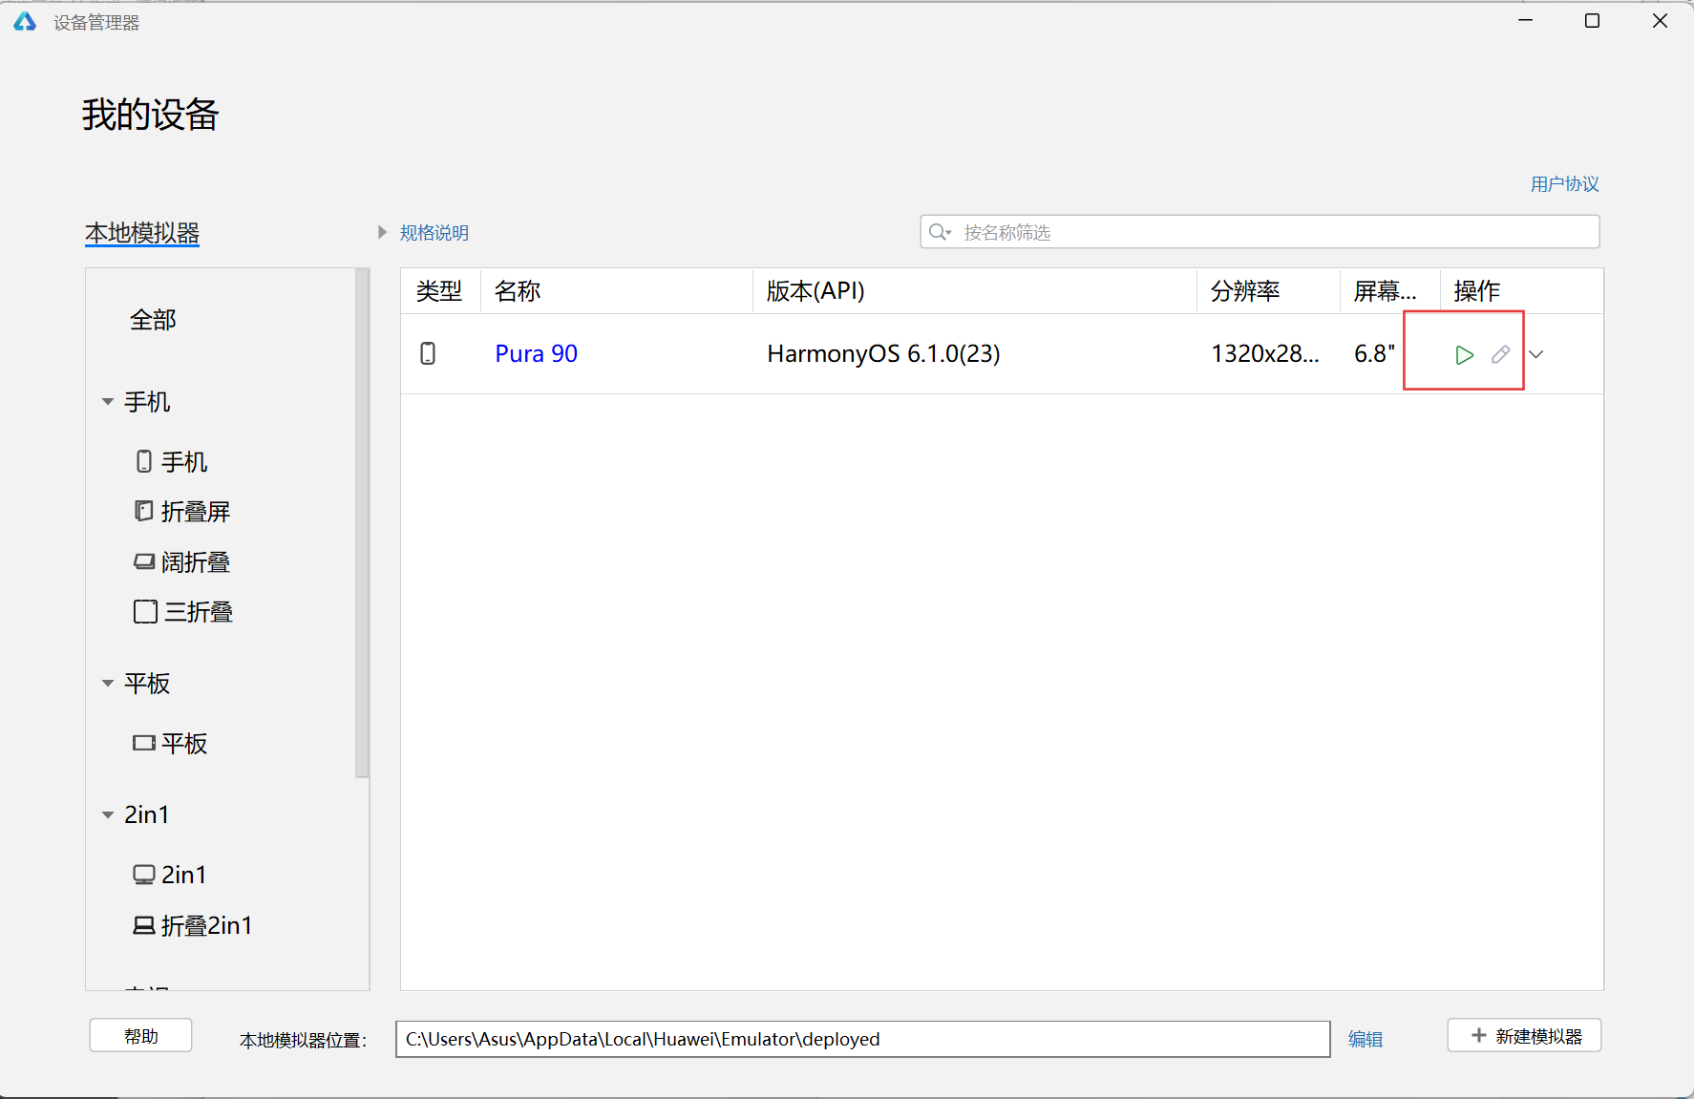Focus the name filter search field

(x=1260, y=232)
